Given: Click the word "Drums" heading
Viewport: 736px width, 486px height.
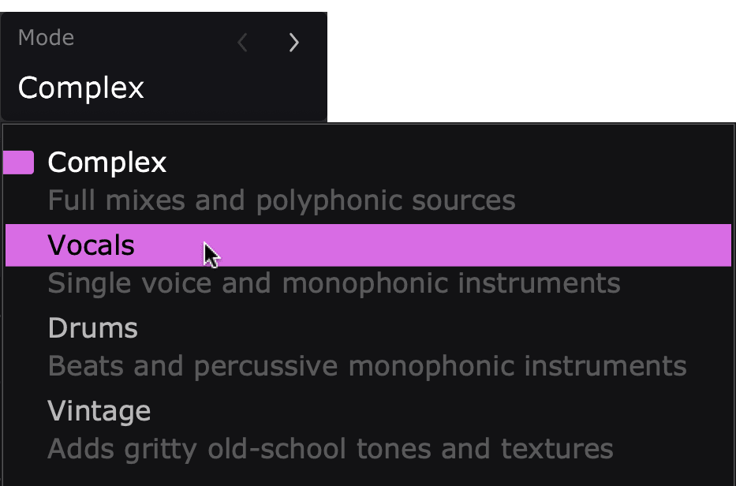Looking at the screenshot, I should pyautogui.click(x=93, y=328).
